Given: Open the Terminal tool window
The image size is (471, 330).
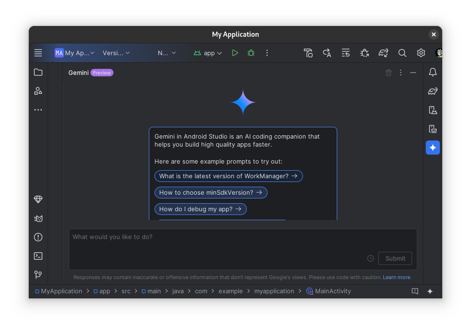Looking at the screenshot, I should click(x=38, y=256).
